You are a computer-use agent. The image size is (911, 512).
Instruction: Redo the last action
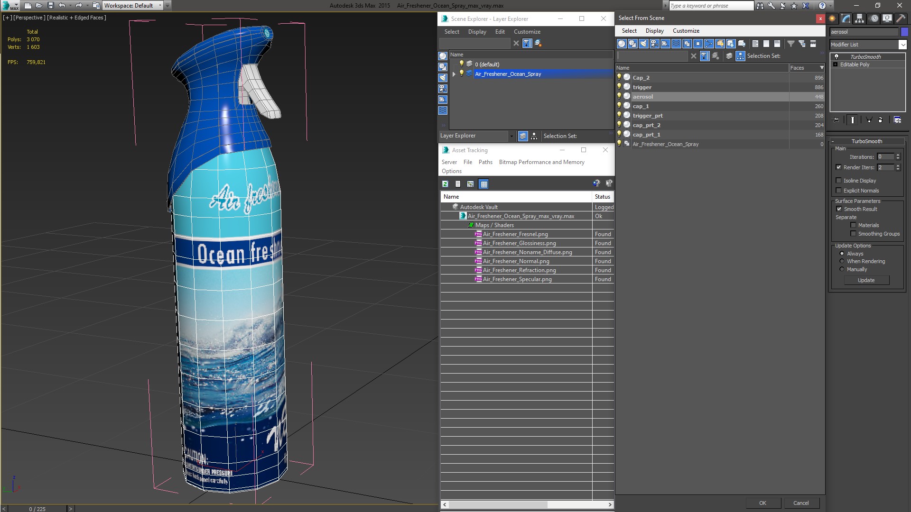point(79,6)
